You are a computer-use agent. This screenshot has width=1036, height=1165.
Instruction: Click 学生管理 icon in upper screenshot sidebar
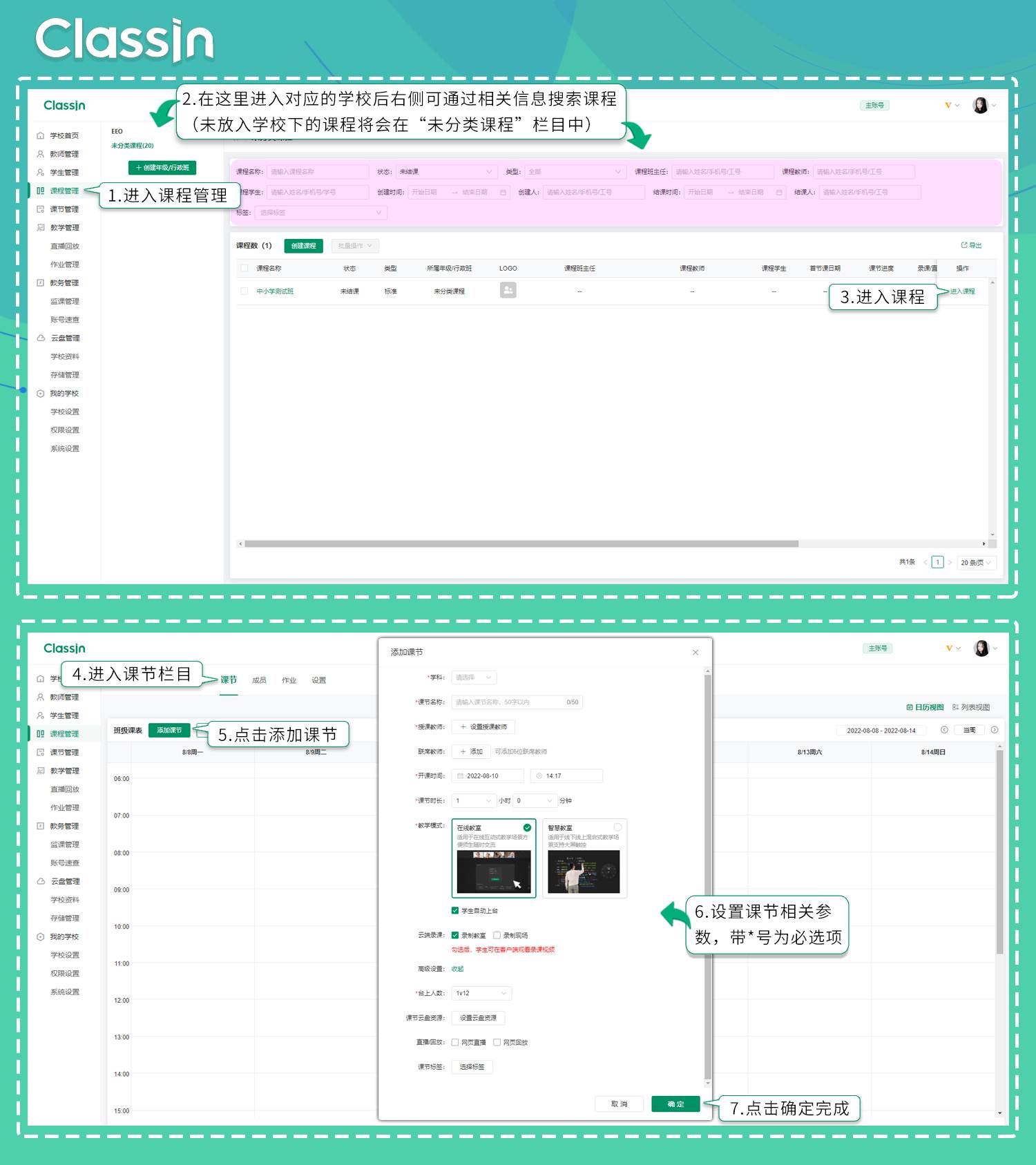41,173
